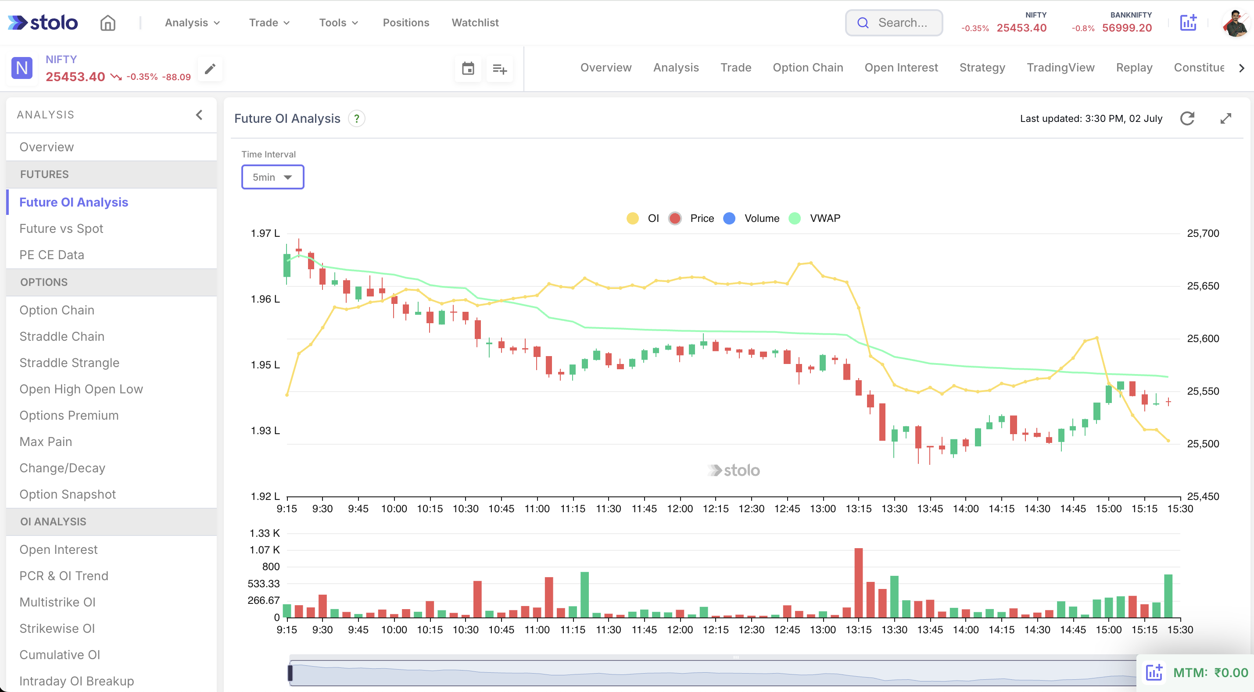
Task: Click the tallest 13:15 volume bar
Action: [x=858, y=582]
